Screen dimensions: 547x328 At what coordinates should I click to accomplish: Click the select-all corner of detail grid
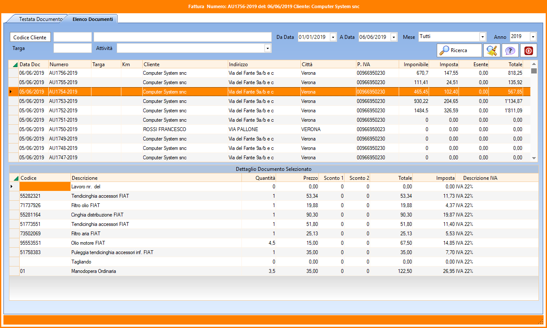15,178
